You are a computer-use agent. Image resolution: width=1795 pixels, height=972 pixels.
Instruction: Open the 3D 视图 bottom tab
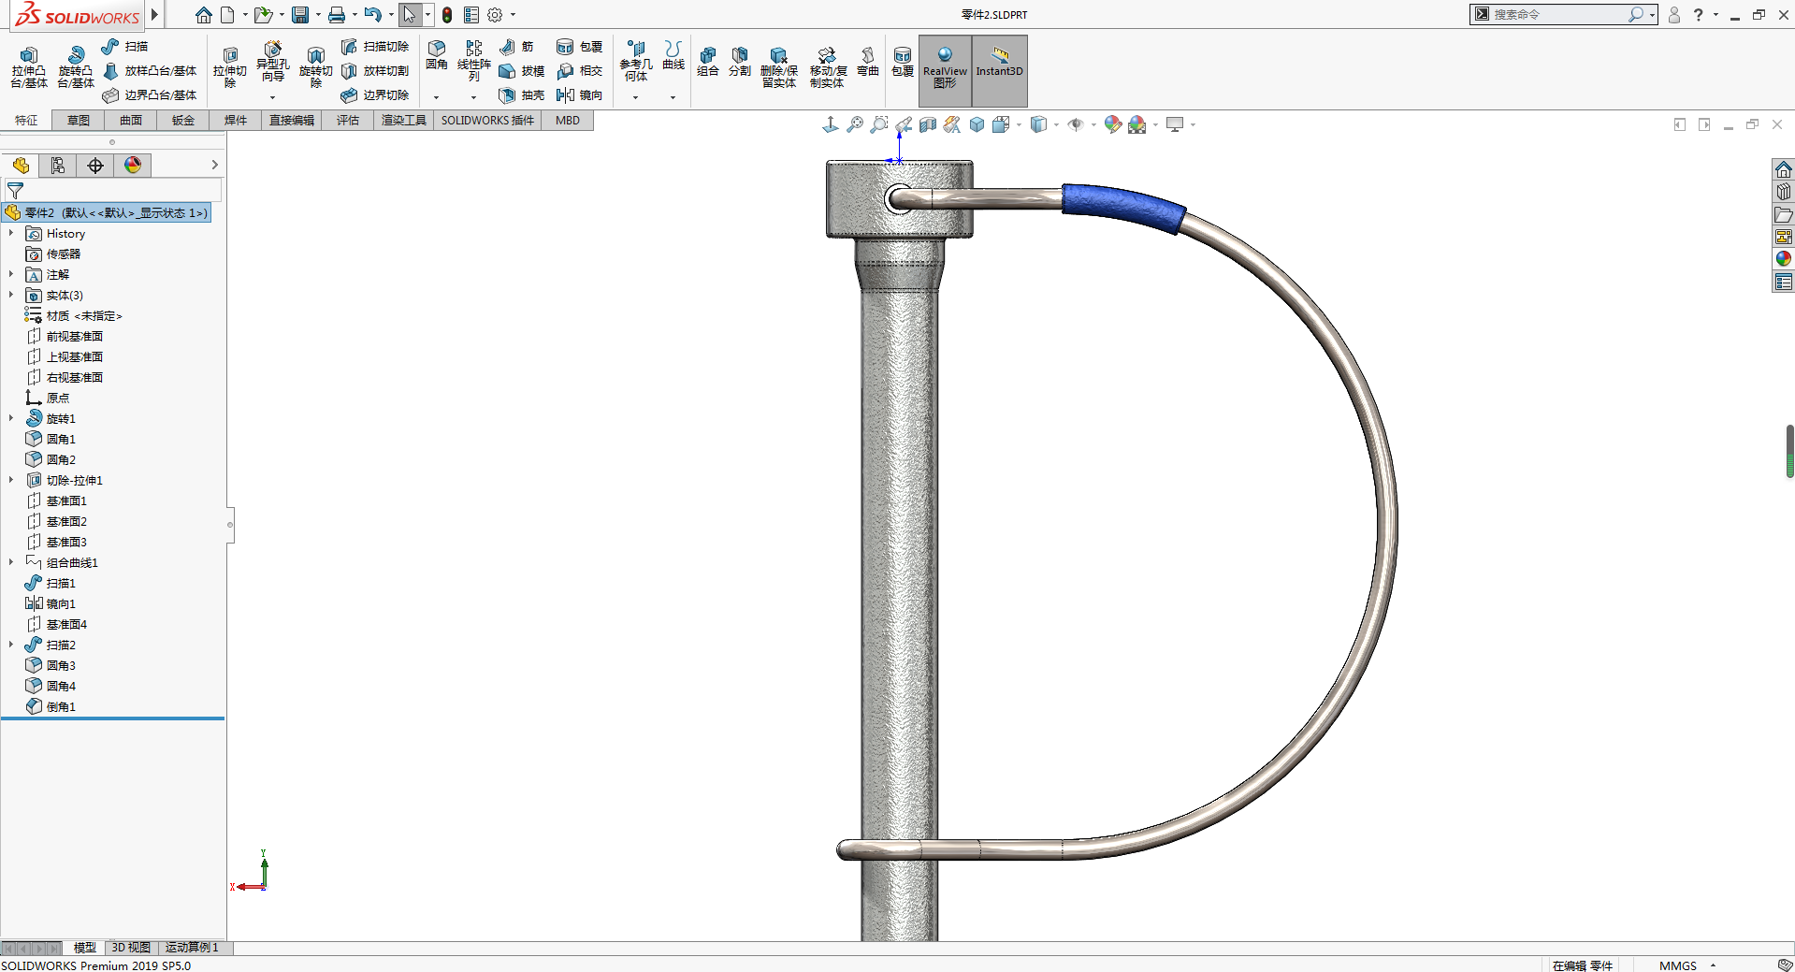tap(131, 948)
